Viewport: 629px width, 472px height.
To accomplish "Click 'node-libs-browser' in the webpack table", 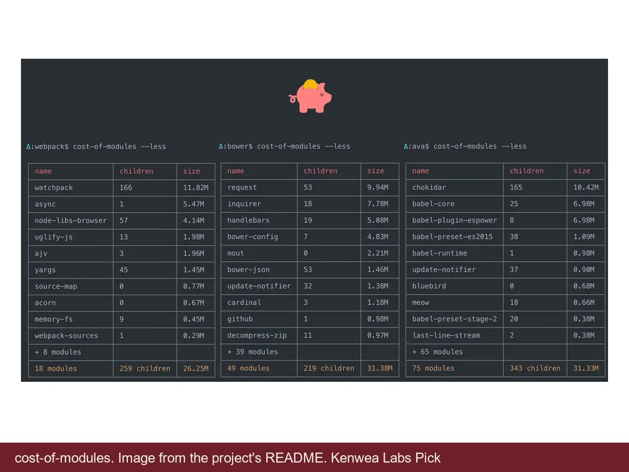I will click(70, 221).
